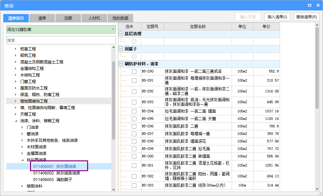Click the 定额名称 column header
The width and height of the screenshot is (323, 196).
(x=198, y=26)
